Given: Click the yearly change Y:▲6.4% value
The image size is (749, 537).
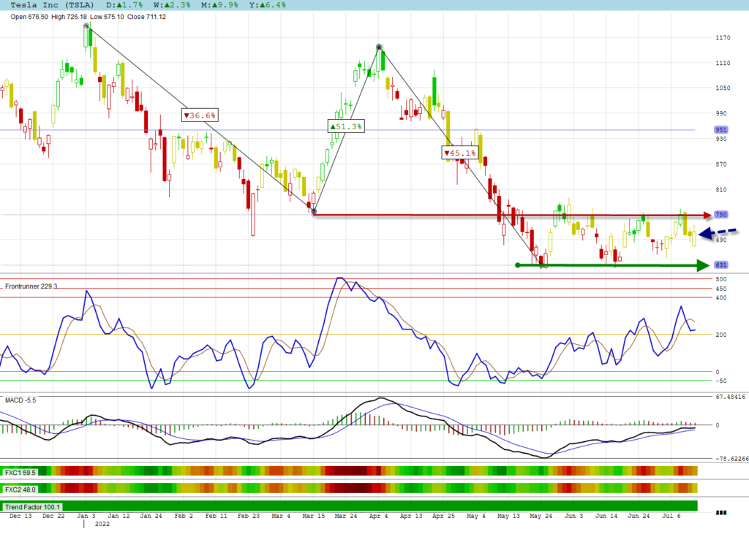Looking at the screenshot, I should click(x=268, y=5).
